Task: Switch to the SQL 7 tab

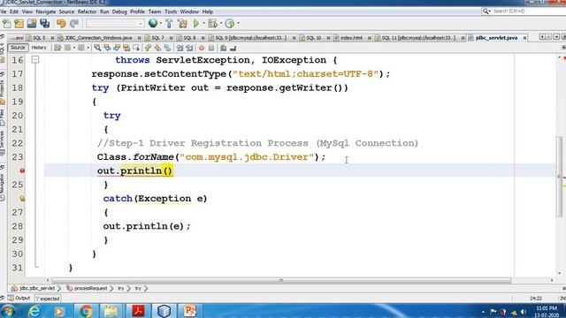Action: (x=157, y=37)
